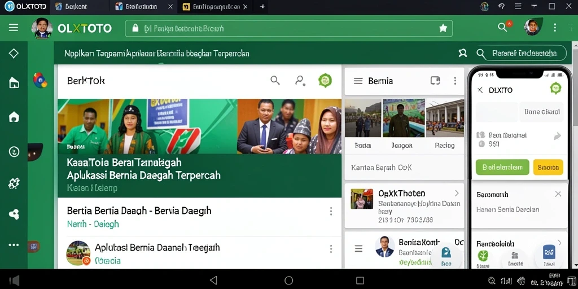This screenshot has height=289, width=578.
Task: Open search icon with red notification dot
Action: point(503,27)
